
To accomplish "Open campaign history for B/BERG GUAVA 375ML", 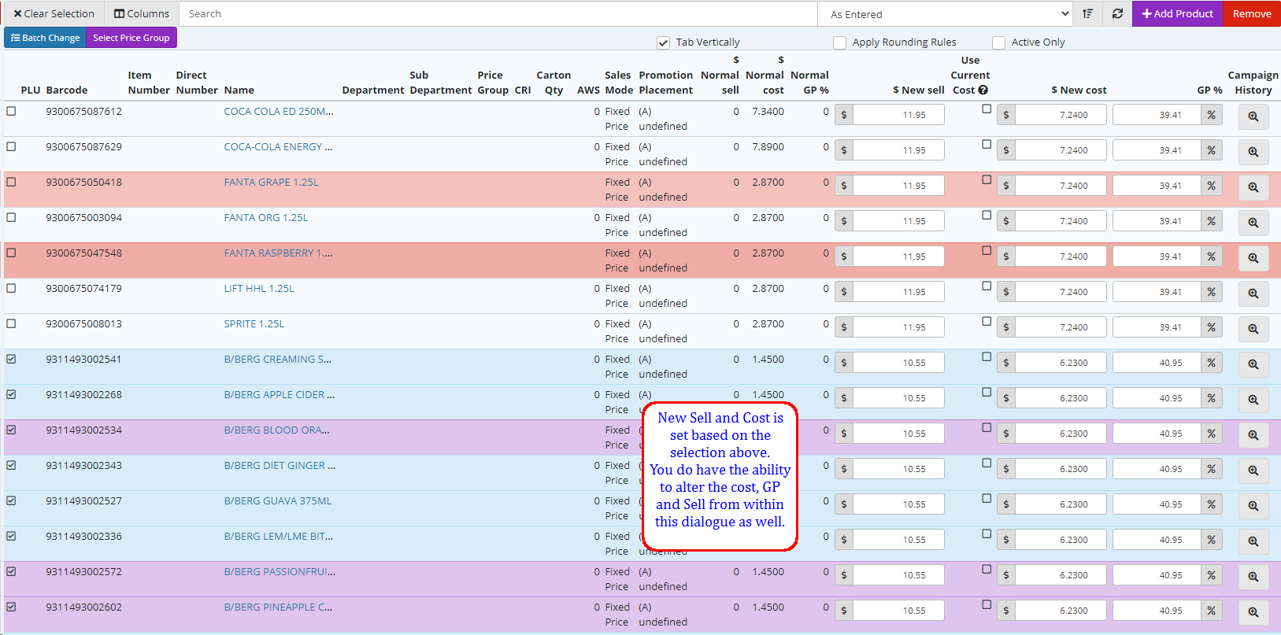I will [1253, 506].
